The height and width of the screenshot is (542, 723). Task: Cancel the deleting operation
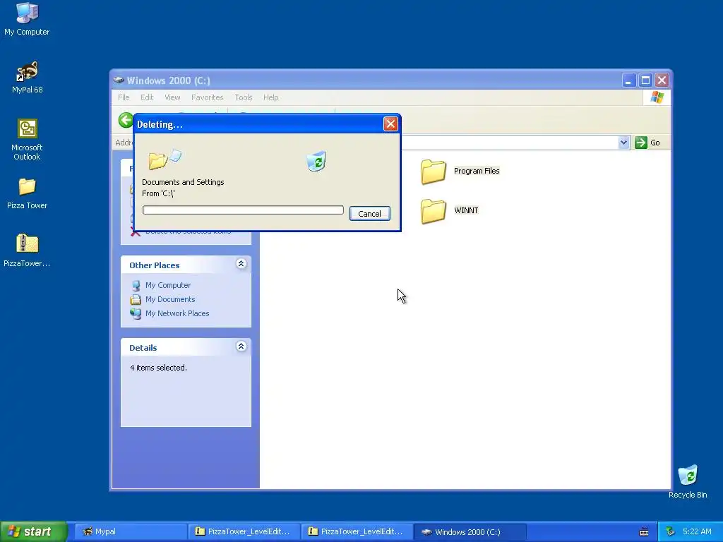[x=369, y=213]
